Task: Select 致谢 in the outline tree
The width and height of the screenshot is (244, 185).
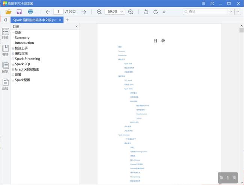Action: pos(18,32)
